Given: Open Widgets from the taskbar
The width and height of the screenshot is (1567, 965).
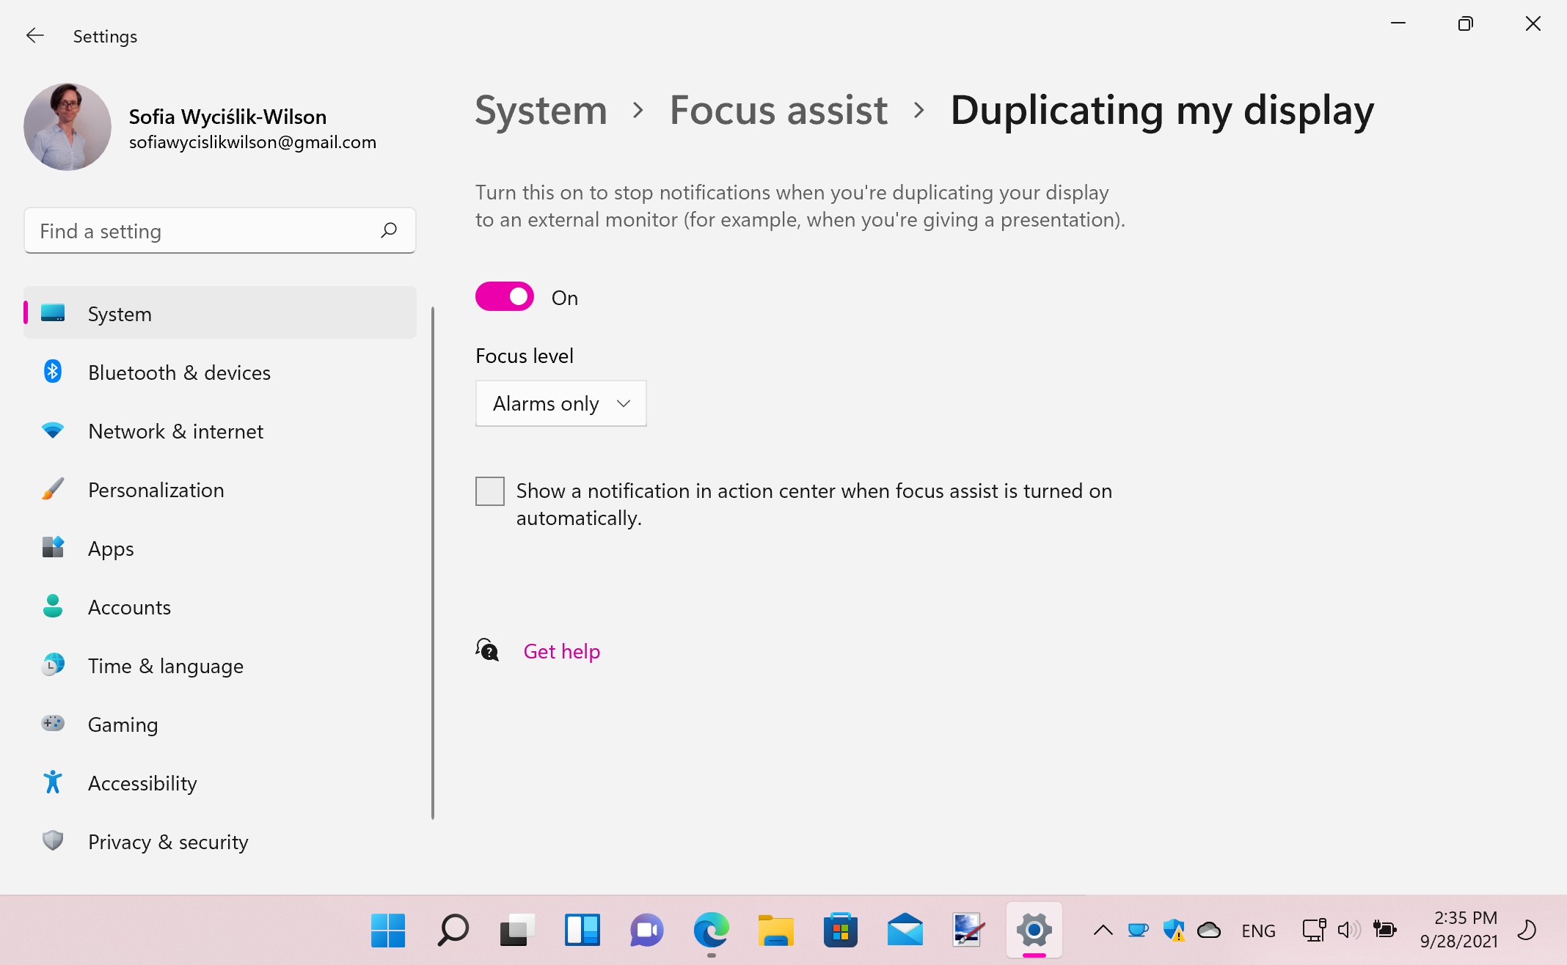Looking at the screenshot, I should coord(582,931).
